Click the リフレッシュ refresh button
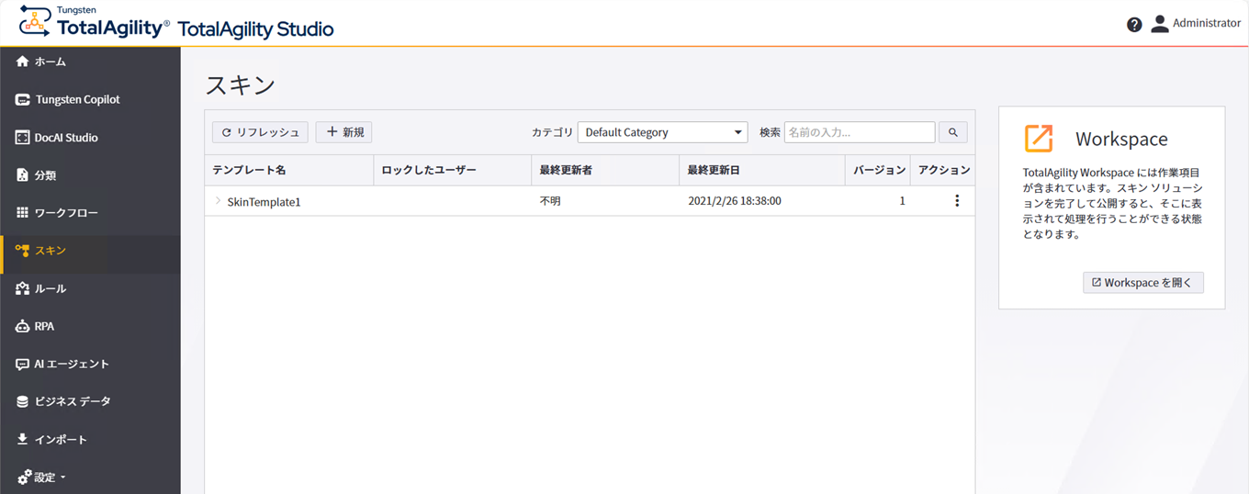 point(261,132)
